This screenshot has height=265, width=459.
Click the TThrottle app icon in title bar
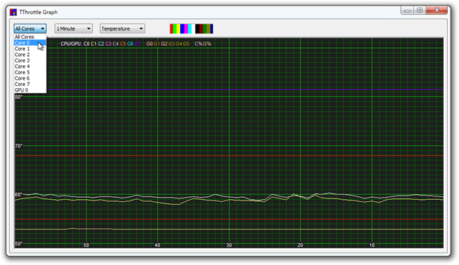[x=13, y=12]
